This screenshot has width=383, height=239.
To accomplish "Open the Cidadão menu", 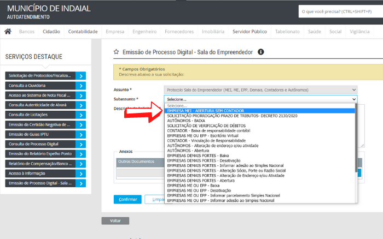I will tap(51, 32).
